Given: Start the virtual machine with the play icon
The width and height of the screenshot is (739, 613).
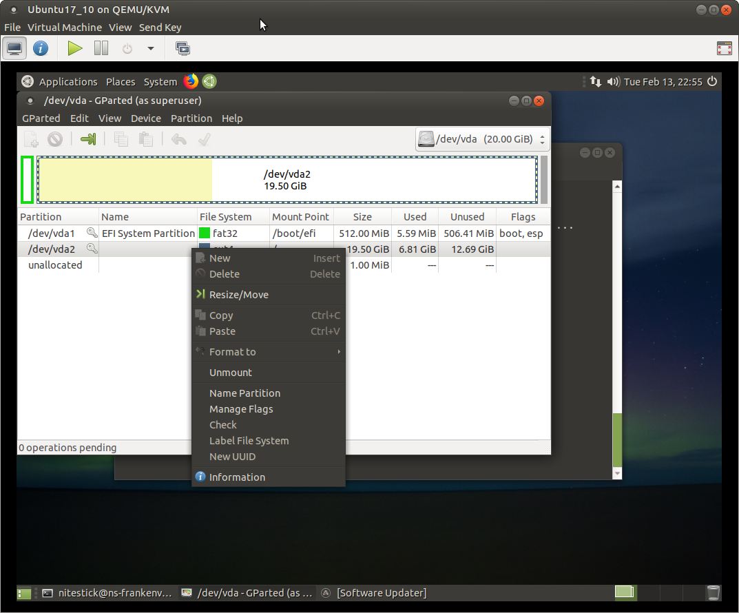Looking at the screenshot, I should (74, 48).
